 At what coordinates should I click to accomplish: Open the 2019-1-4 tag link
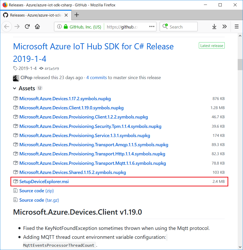(x=27, y=68)
